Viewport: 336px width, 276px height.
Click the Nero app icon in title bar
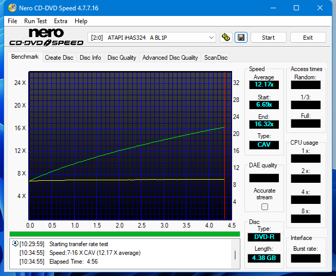point(12,8)
